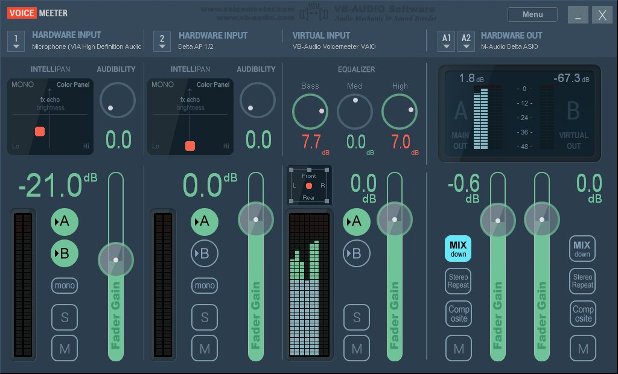Click the High equalizer knob

400,112
